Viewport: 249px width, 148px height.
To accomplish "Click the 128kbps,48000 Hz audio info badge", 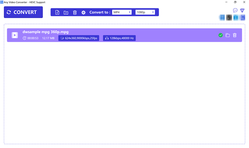I will click(x=119, y=38).
